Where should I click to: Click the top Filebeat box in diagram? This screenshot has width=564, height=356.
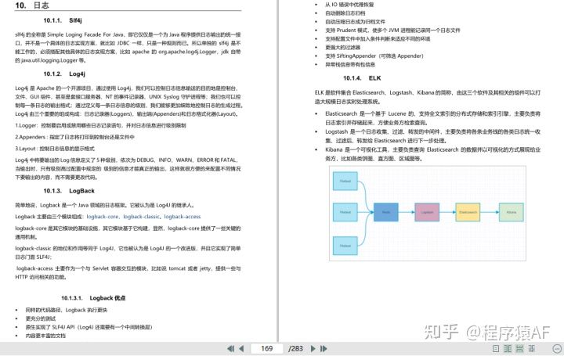point(345,181)
